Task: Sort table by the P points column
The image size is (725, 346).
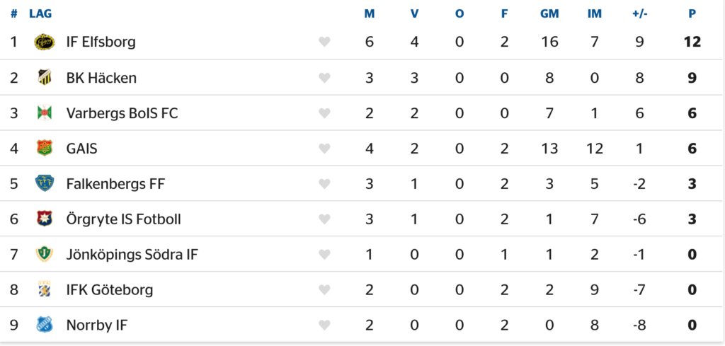Action: pos(692,13)
